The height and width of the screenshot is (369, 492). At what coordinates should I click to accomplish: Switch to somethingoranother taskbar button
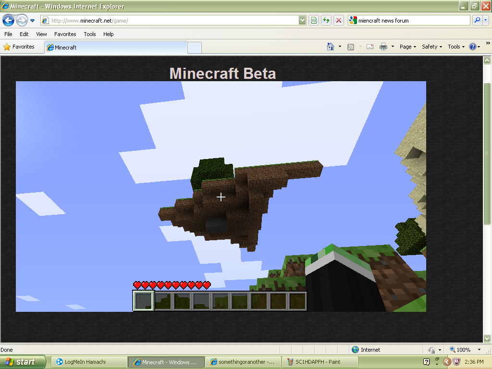tap(243, 362)
